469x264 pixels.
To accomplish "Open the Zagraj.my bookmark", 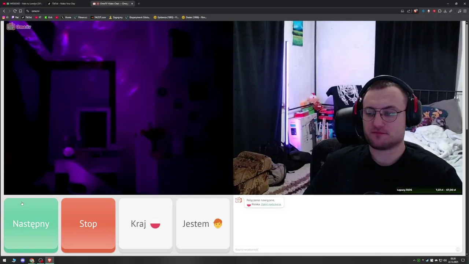I will click(116, 17).
